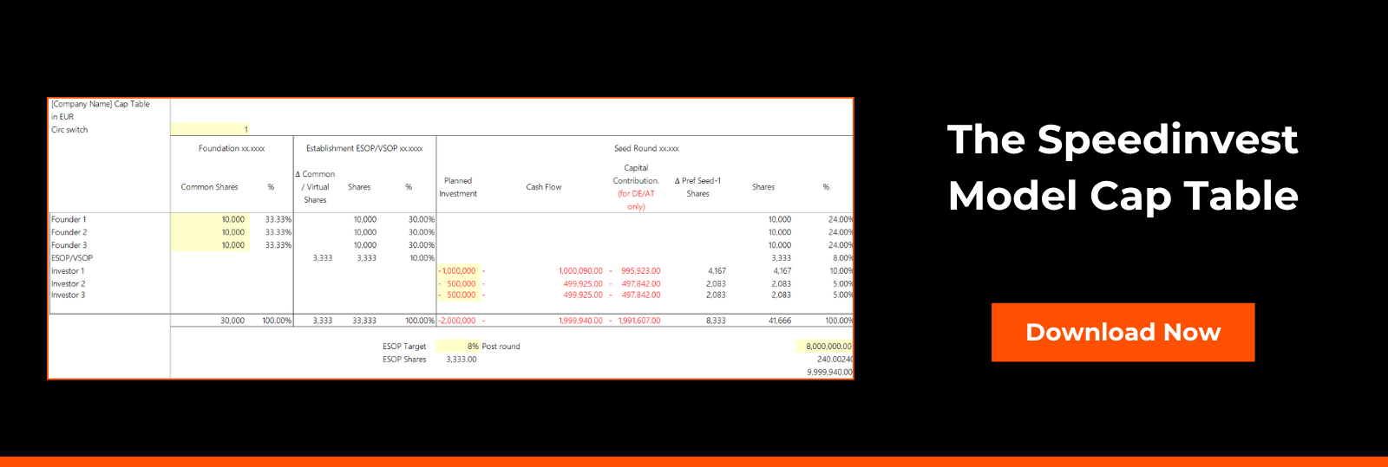Viewport: 1388px width, 467px height.
Task: Select the 'Investor 1' row label
Action: pos(68,271)
